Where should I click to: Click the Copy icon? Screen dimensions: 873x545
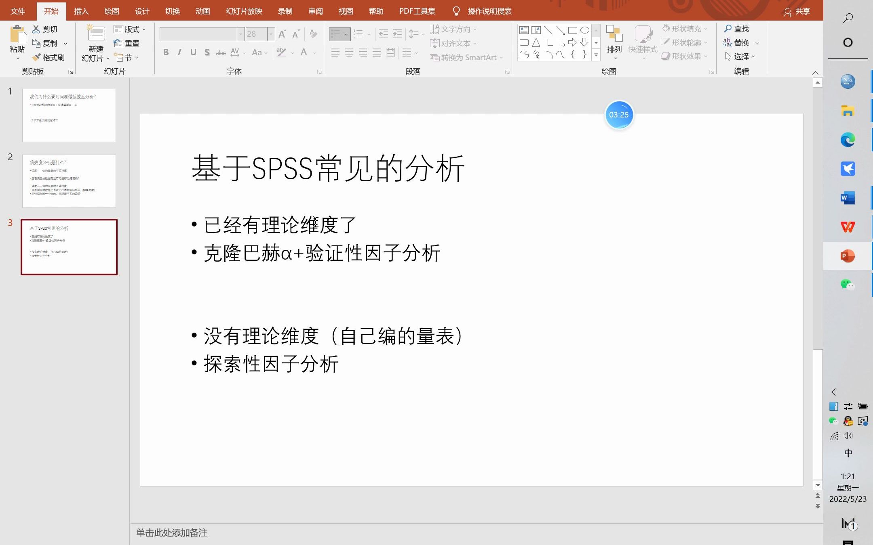(36, 43)
